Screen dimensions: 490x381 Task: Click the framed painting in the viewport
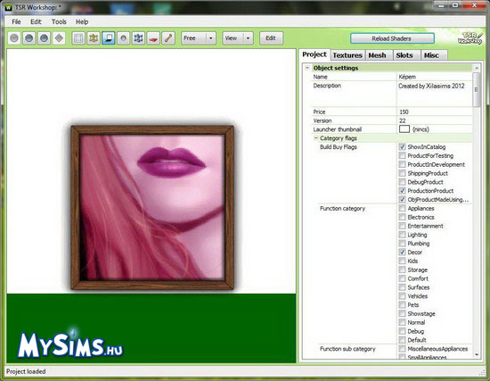(x=152, y=208)
